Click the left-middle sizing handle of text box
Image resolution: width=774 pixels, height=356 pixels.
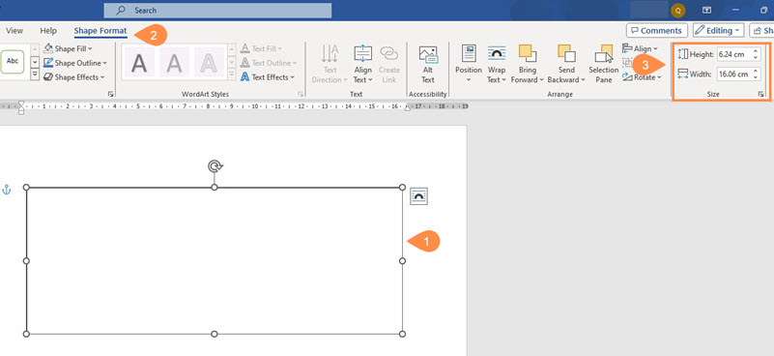27,260
